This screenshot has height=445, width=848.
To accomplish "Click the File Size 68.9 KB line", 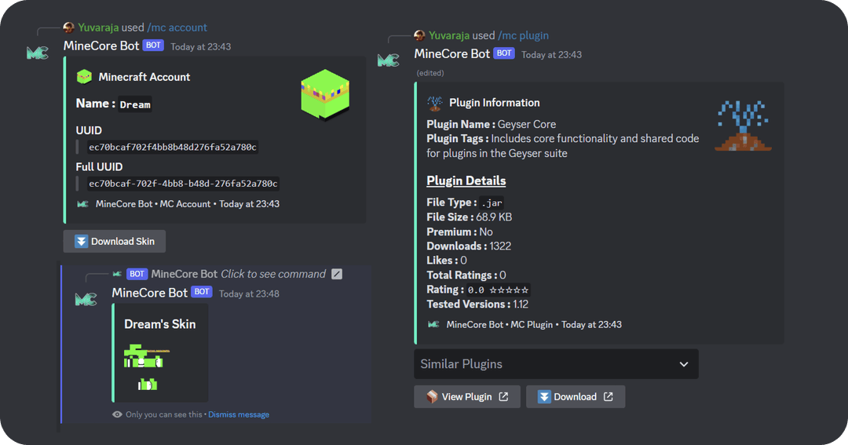I will point(470,217).
